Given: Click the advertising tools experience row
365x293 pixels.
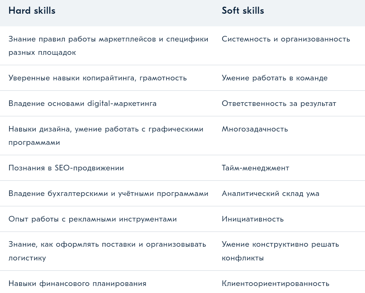Looking at the screenshot, I should click(x=92, y=219).
